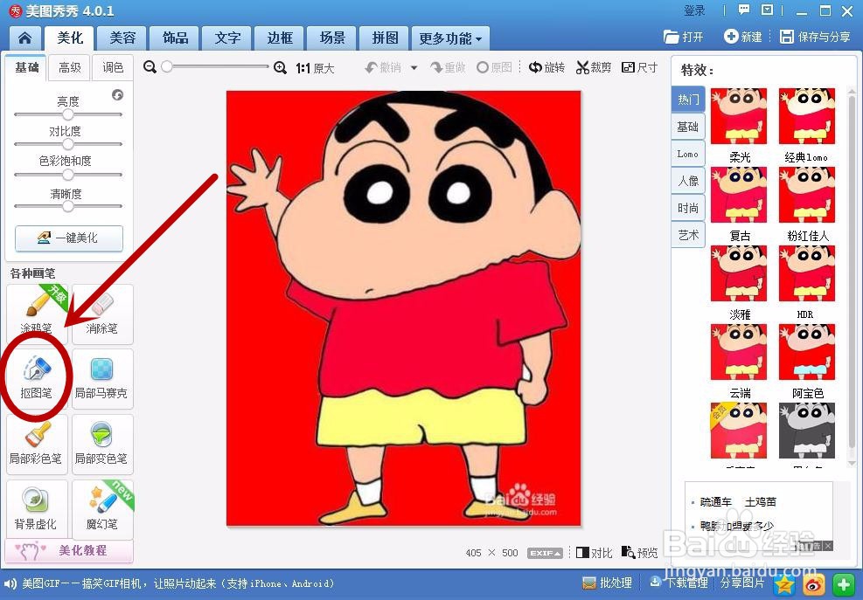Apply the 柔光 effect thumbnail
This screenshot has width=863, height=600.
(739, 116)
